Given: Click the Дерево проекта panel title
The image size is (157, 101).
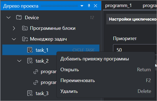Looking at the screenshot, I should 21,6.
